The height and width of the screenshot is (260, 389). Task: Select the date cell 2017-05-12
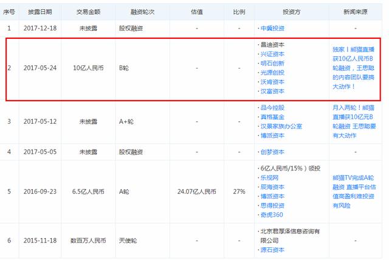click(40, 121)
